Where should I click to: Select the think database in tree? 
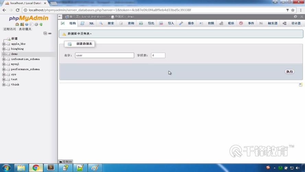15,85
